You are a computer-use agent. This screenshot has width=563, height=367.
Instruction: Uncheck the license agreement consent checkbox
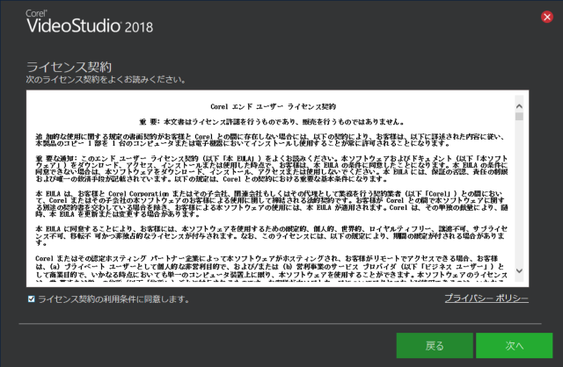(32, 299)
